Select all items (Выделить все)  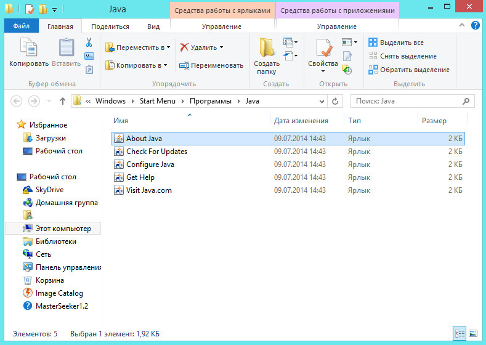pos(396,43)
